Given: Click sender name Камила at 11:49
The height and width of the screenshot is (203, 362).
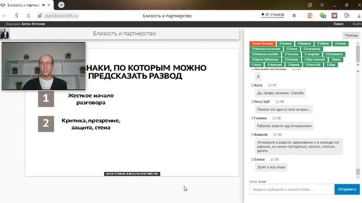Looking at the screenshot, I should tap(261, 134).
